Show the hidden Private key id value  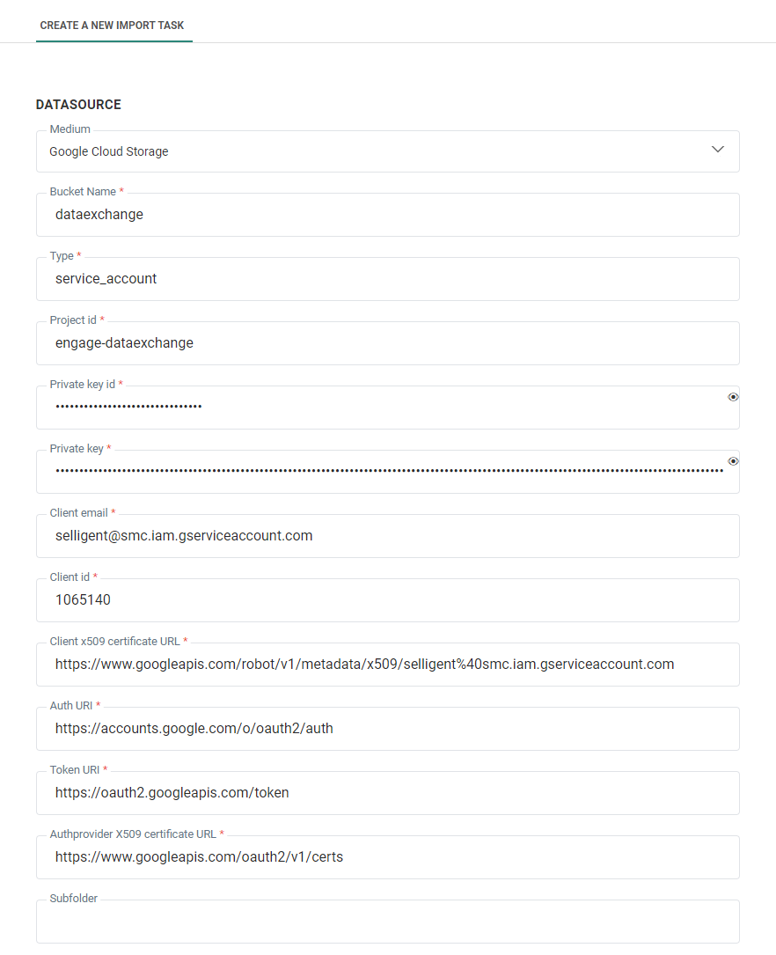(733, 397)
